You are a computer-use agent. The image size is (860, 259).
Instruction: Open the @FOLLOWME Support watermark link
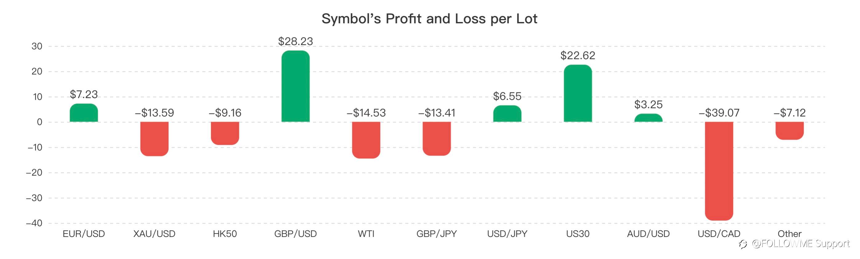click(800, 244)
